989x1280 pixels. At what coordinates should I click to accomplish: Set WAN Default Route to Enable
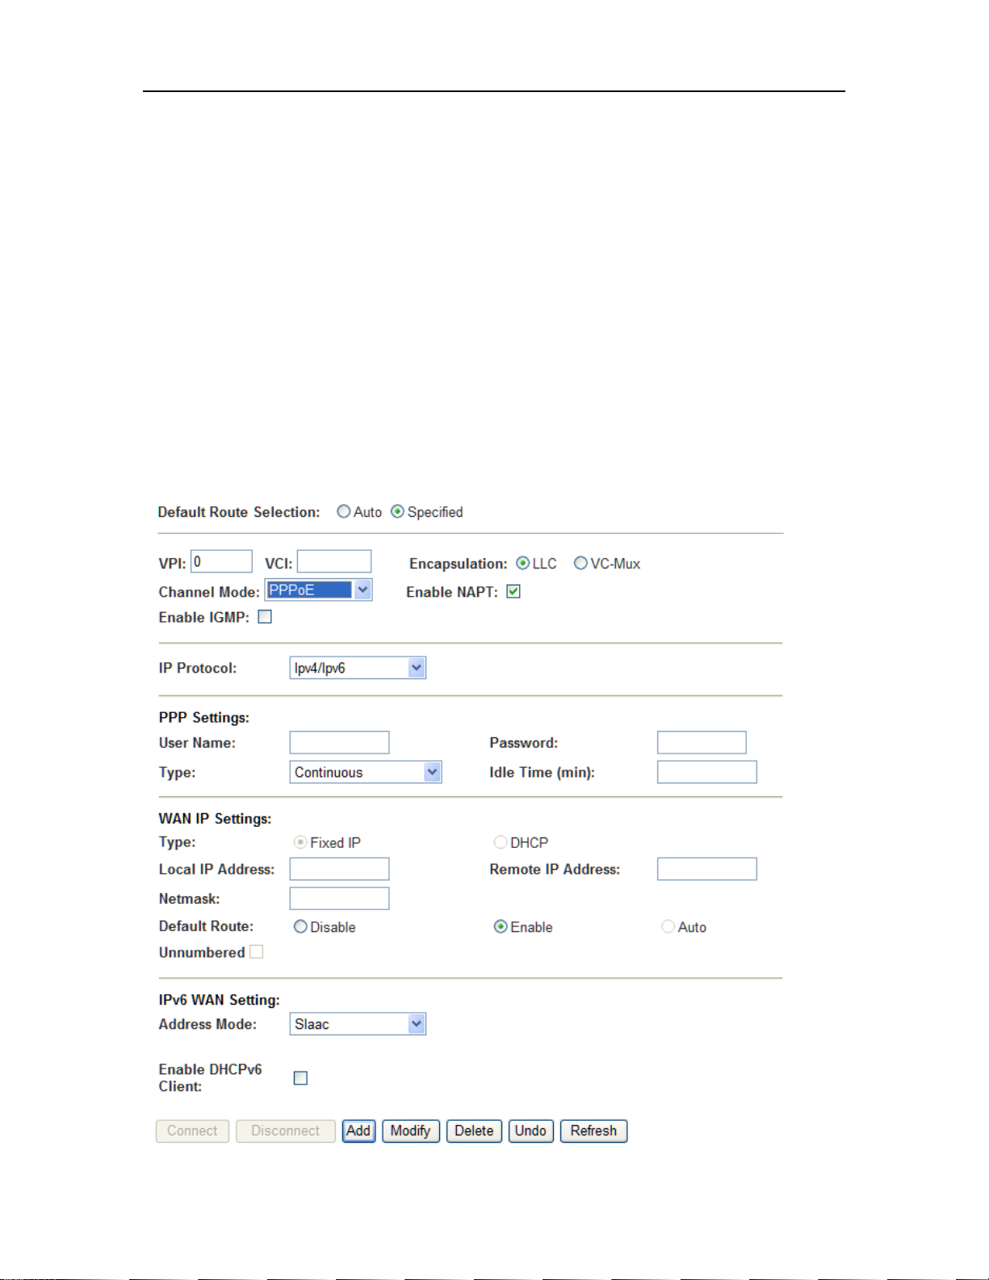501,927
